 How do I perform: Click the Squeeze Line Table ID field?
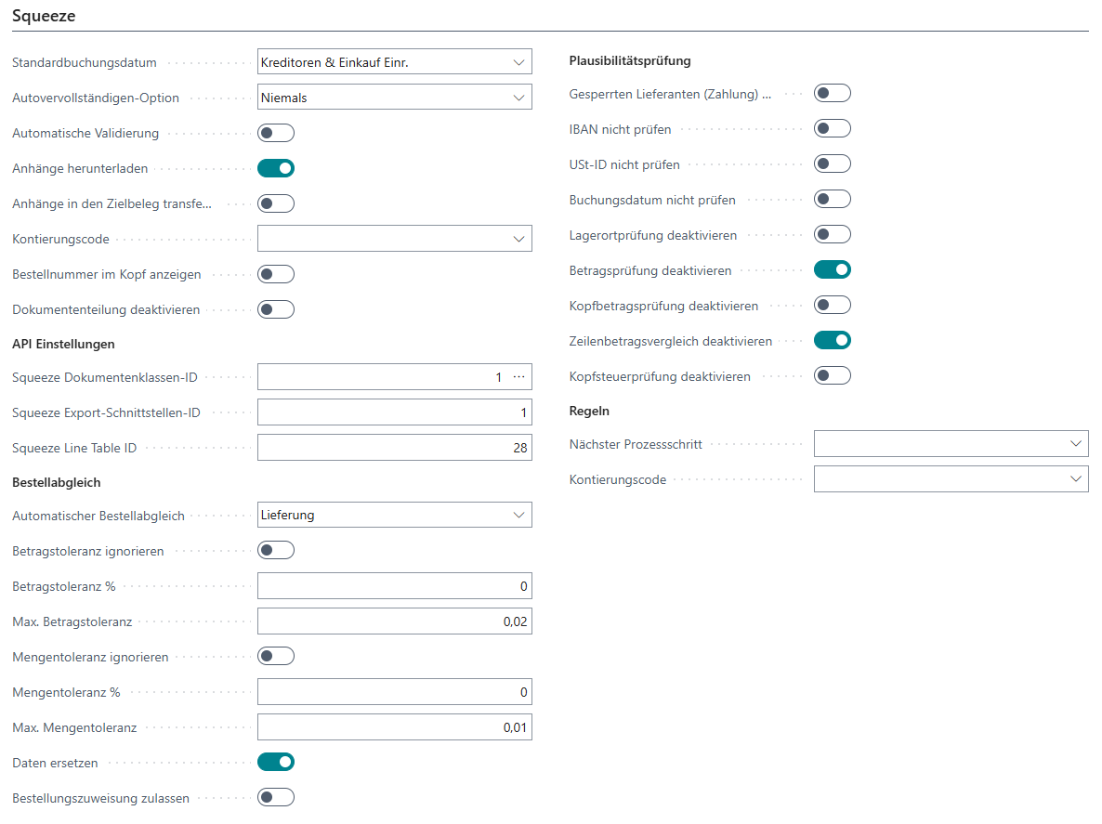[394, 448]
